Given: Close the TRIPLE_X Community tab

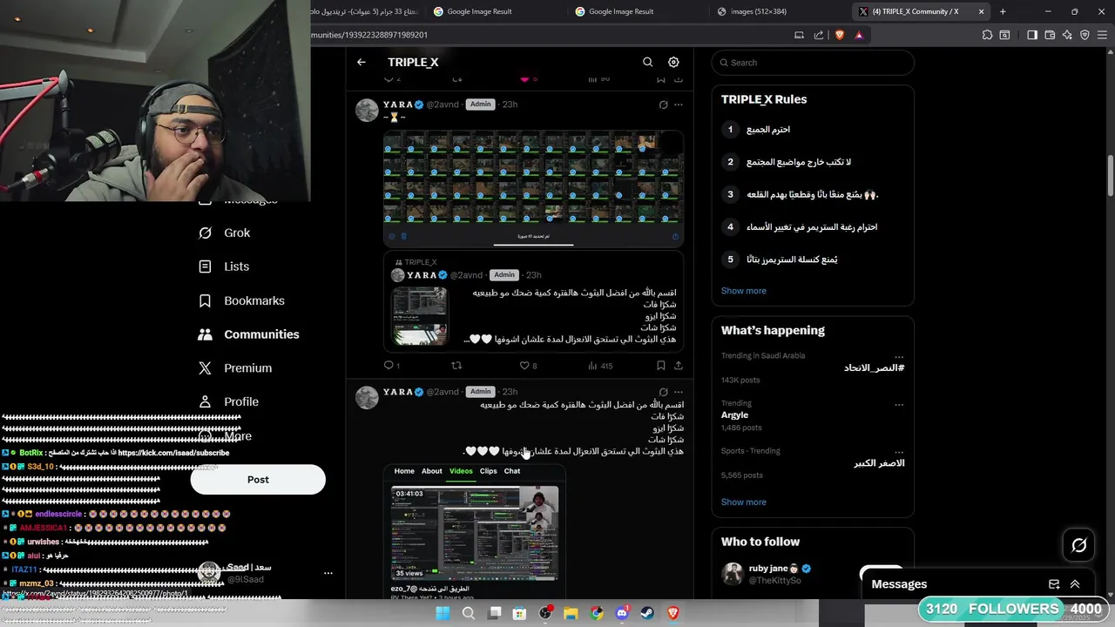Looking at the screenshot, I should 981,11.
